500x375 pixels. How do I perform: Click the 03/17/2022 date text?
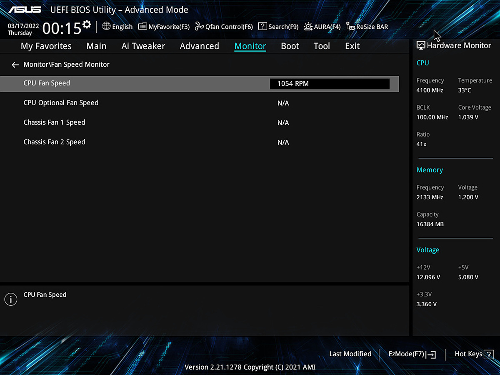pos(23,26)
